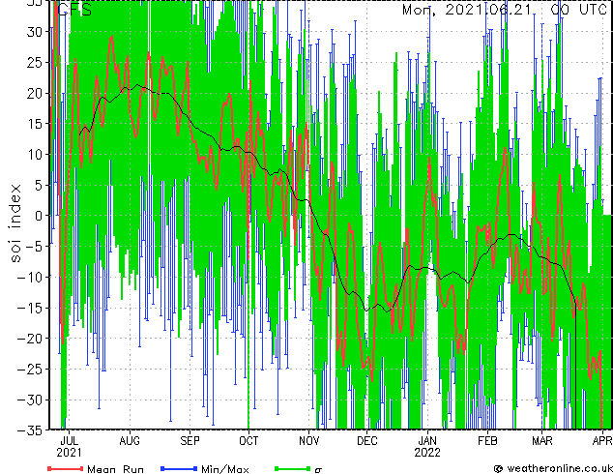Click the JAN 2022 x-axis label
This screenshot has height=474, width=613.
pyautogui.click(x=427, y=447)
